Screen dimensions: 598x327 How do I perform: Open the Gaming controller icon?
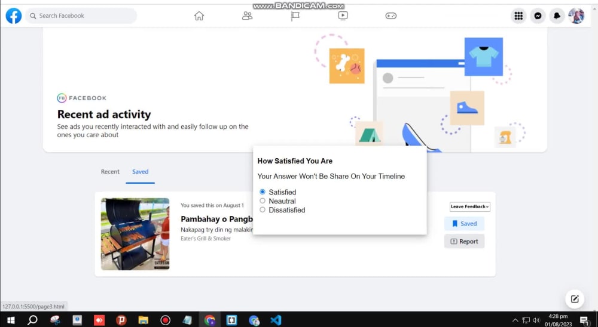(x=391, y=16)
